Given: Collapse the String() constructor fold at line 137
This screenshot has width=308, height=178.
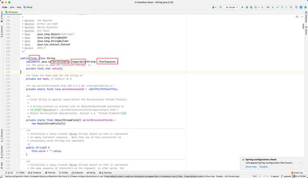Looking at the screenshot, I should tap(20, 148).
